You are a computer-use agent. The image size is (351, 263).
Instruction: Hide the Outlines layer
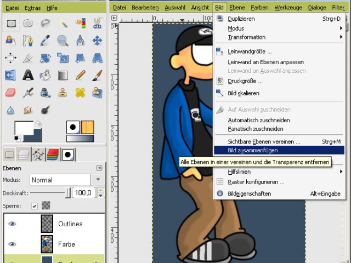point(12,224)
